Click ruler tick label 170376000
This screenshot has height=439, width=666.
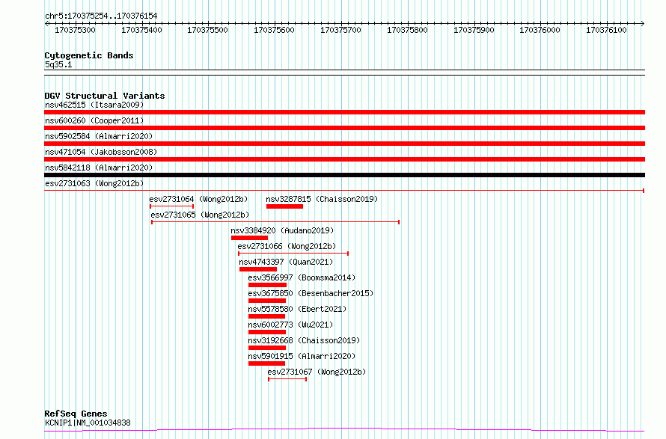540,30
